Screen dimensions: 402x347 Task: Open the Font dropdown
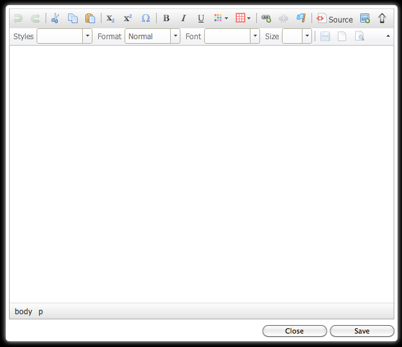tap(232, 36)
